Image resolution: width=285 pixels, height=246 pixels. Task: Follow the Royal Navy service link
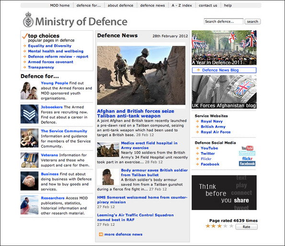point(212,121)
